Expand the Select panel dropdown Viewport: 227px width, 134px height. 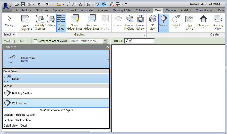pyautogui.click(x=9, y=34)
